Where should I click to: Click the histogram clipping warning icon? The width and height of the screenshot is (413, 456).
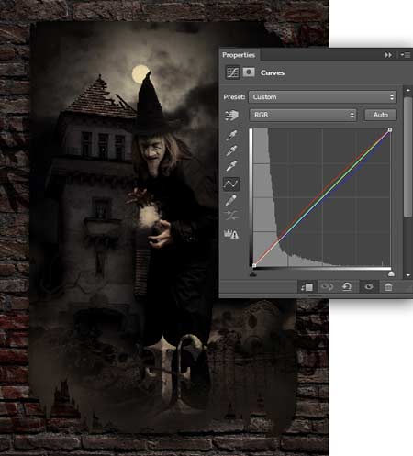231,234
